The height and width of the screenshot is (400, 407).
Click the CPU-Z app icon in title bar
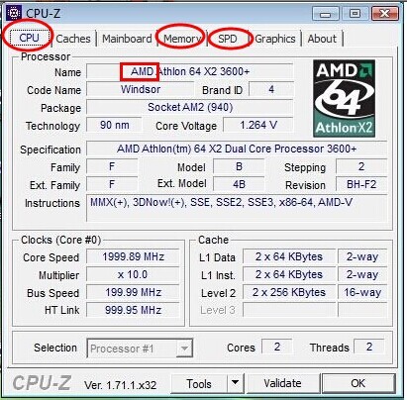pos(14,13)
